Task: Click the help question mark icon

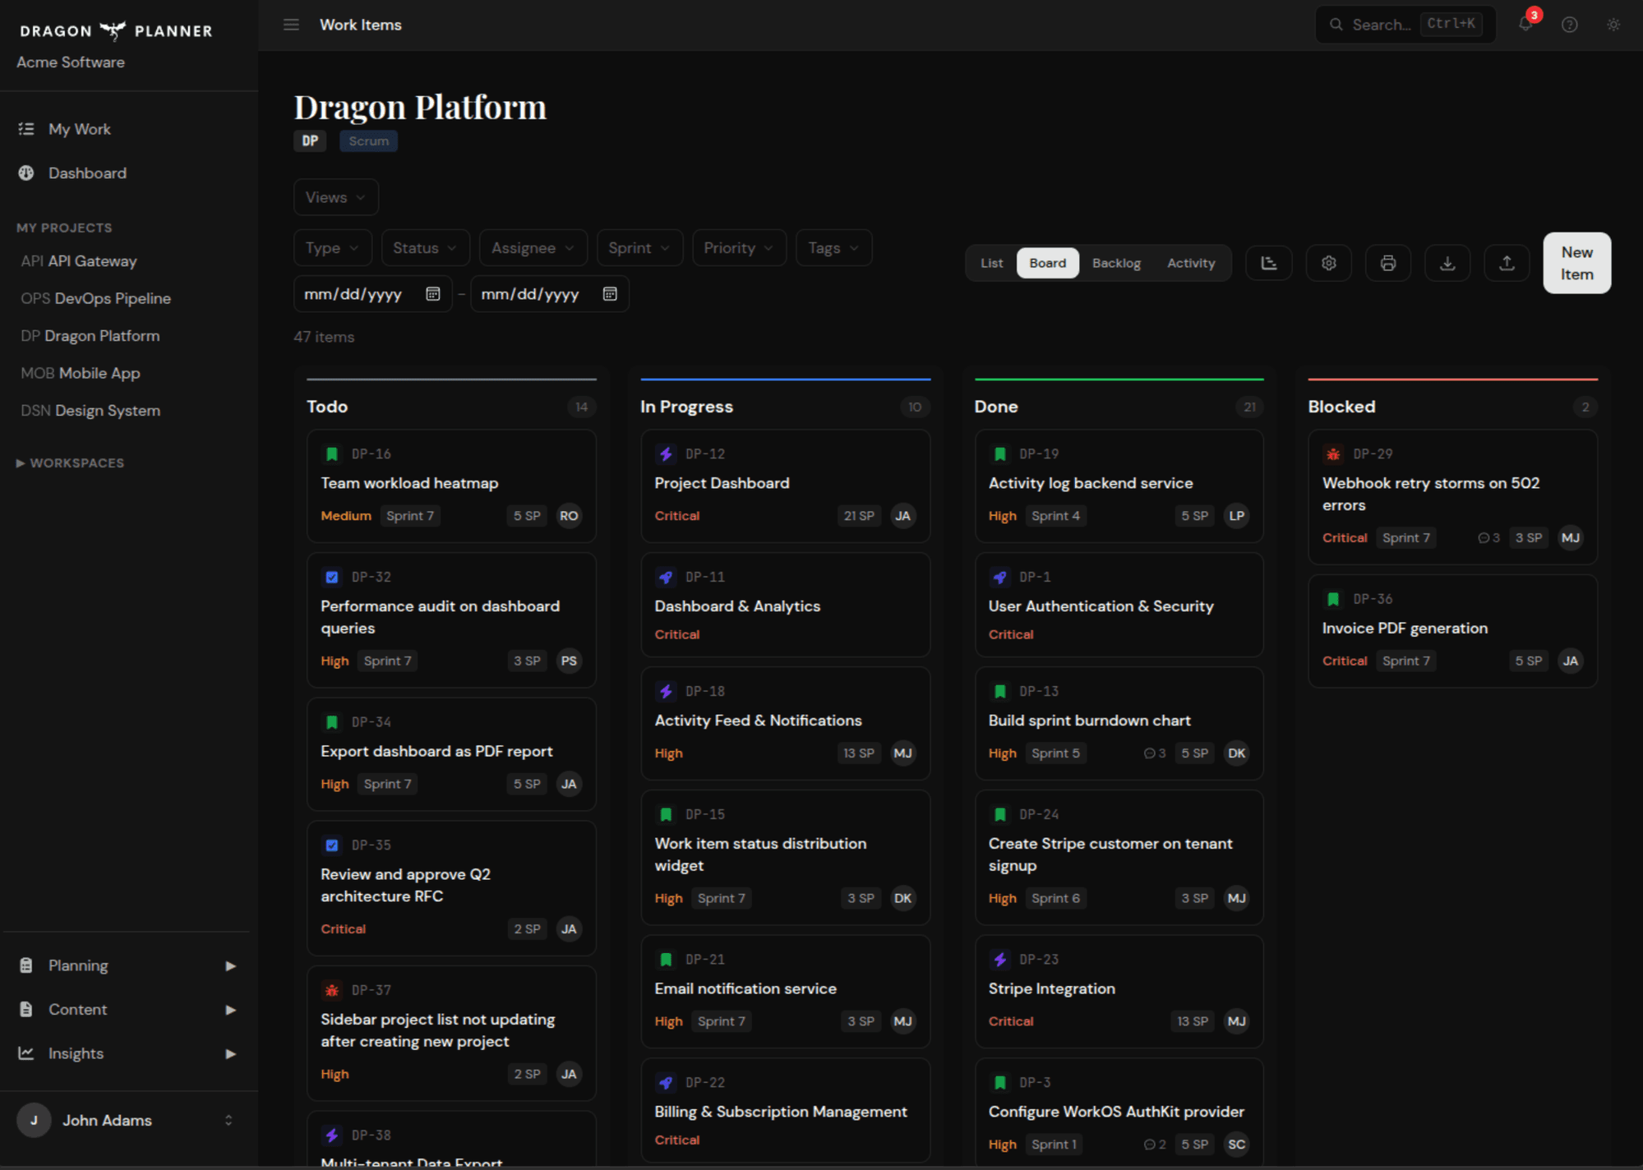Action: [1569, 25]
